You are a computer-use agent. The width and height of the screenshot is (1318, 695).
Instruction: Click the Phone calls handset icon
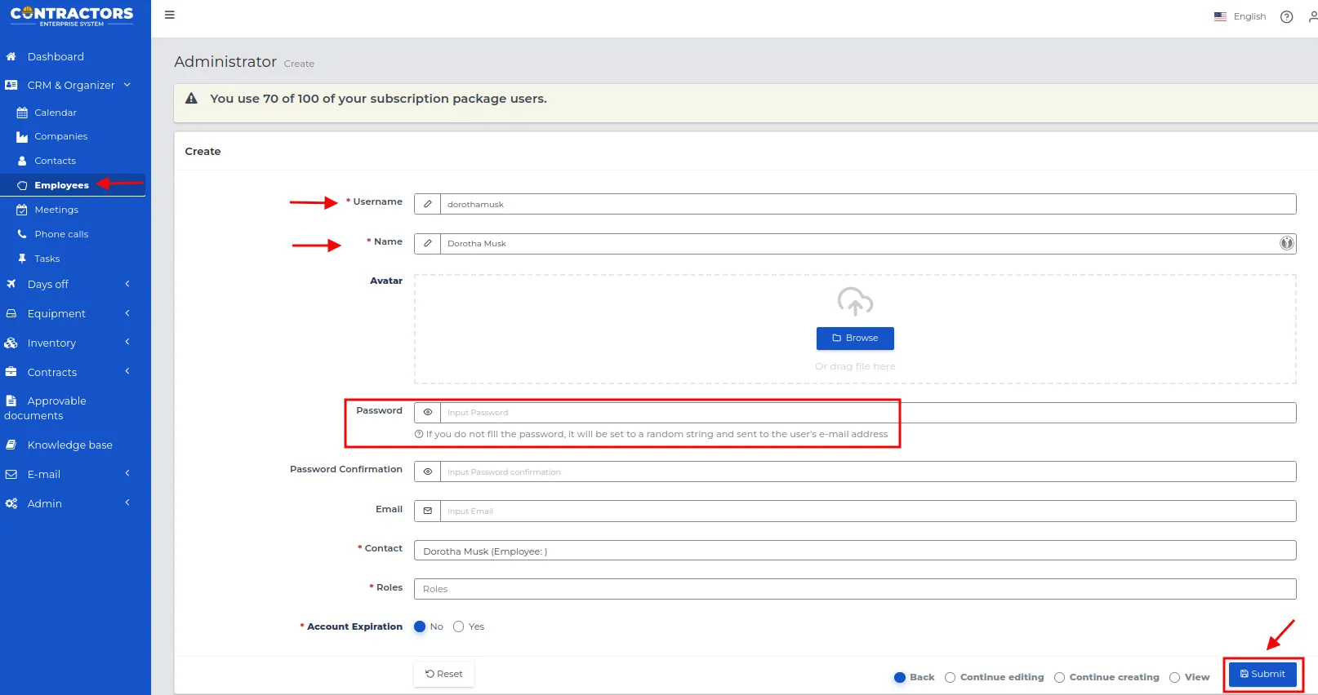[x=22, y=234]
